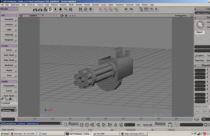The width and height of the screenshot is (210, 136).
Task: Open the Textured Decal display mode menu
Action: (181, 16)
